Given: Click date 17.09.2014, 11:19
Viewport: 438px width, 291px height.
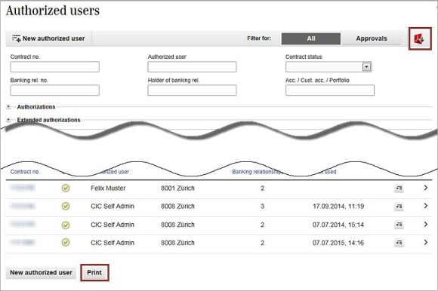Looking at the screenshot, I should click(338, 207).
